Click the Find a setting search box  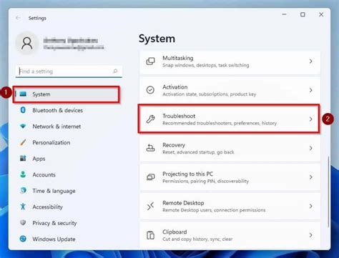pyautogui.click(x=69, y=71)
